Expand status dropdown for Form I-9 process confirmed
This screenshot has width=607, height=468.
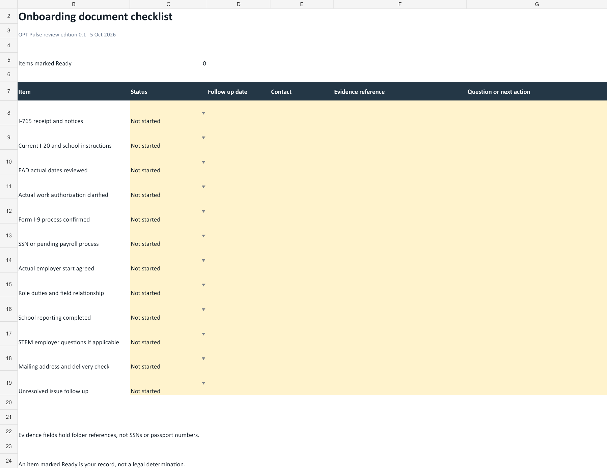(x=203, y=211)
